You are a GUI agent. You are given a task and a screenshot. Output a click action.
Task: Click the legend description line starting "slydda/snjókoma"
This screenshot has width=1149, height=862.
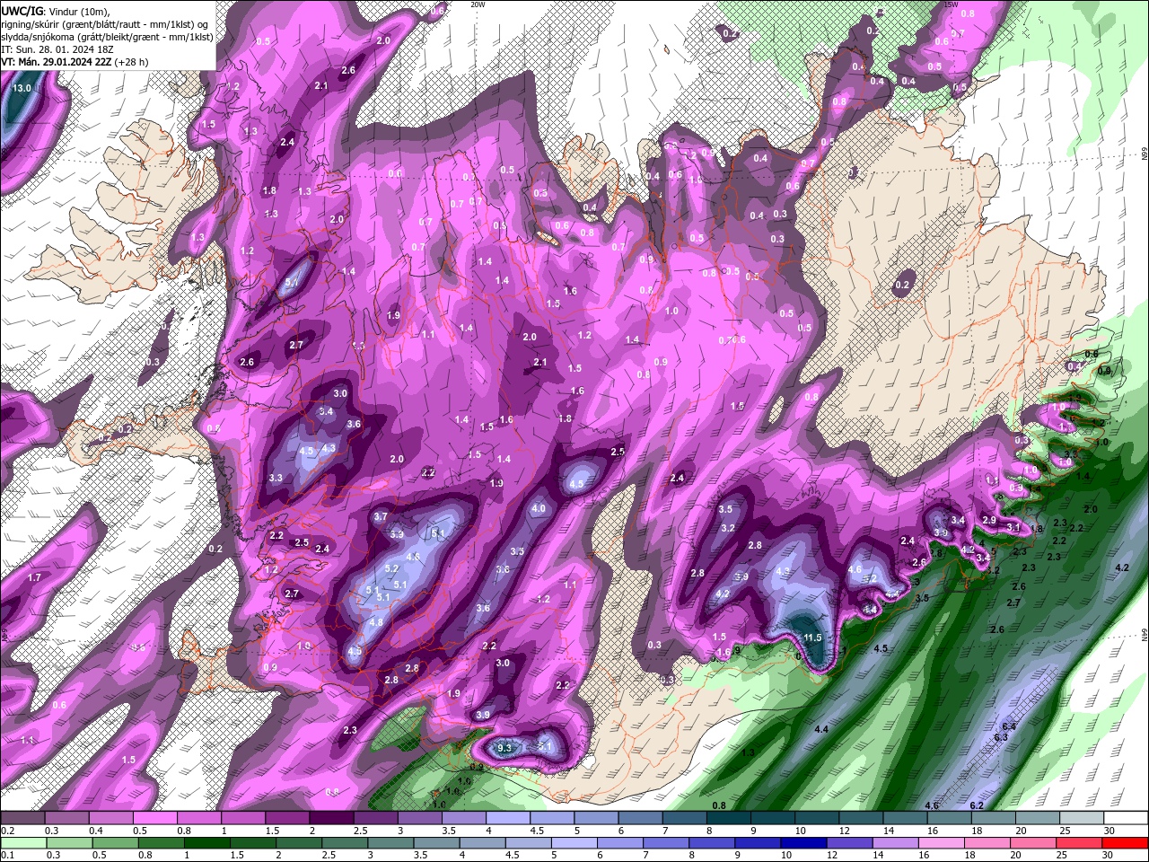point(107,37)
